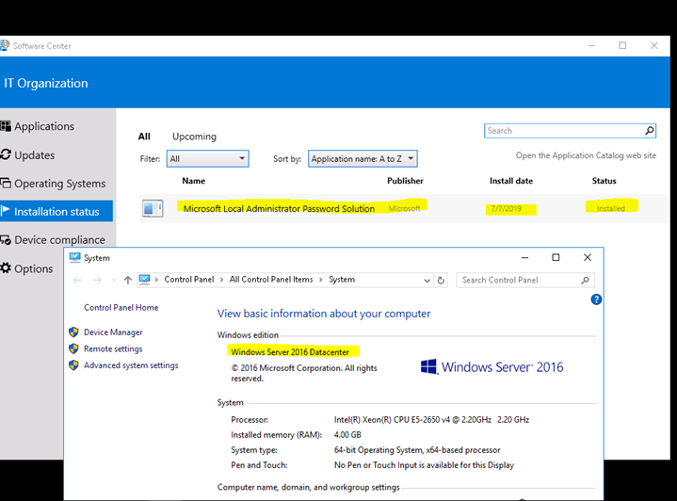Open the Application Catalog web site link
Viewport: 677px width, 501px height.
tap(586, 155)
